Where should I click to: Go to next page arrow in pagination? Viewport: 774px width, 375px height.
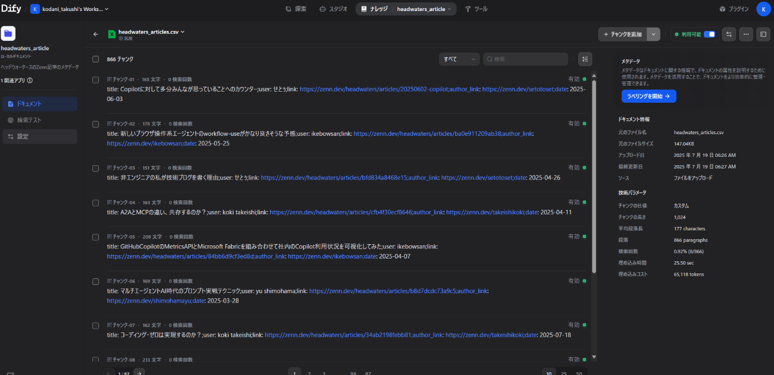click(x=139, y=373)
